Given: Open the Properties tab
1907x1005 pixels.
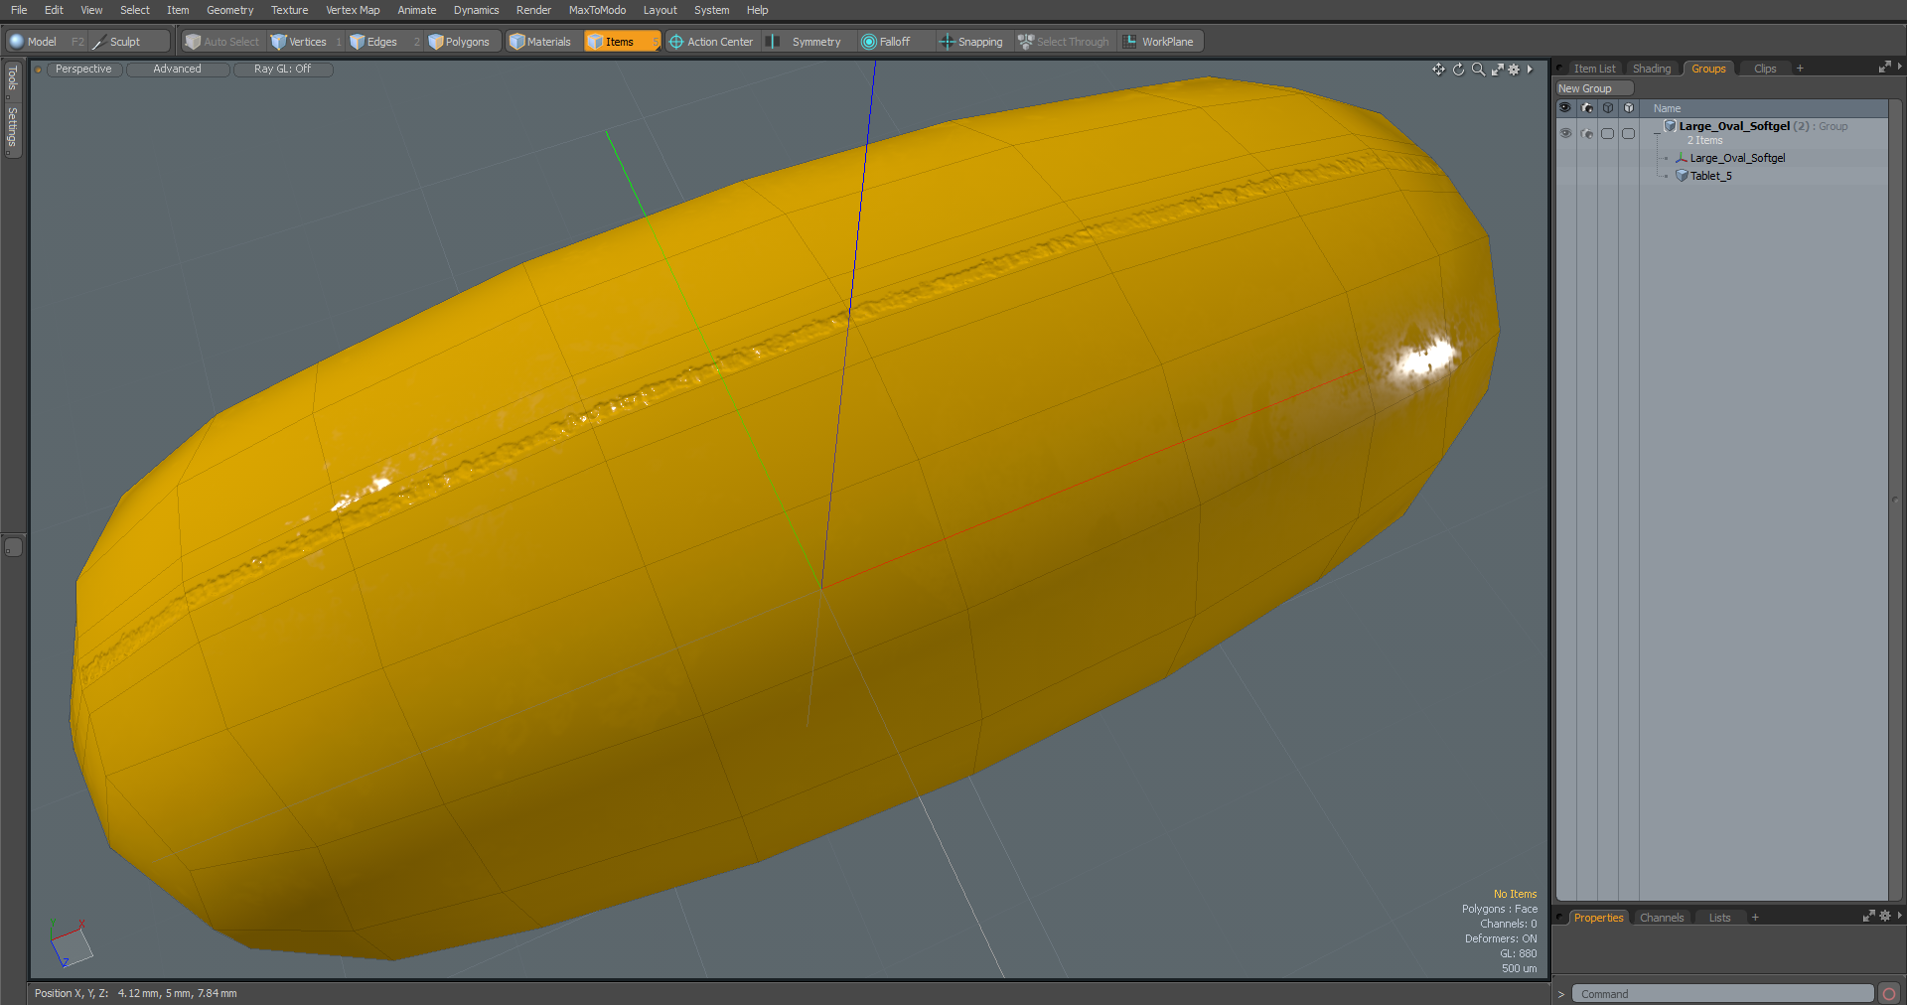Looking at the screenshot, I should point(1598,918).
